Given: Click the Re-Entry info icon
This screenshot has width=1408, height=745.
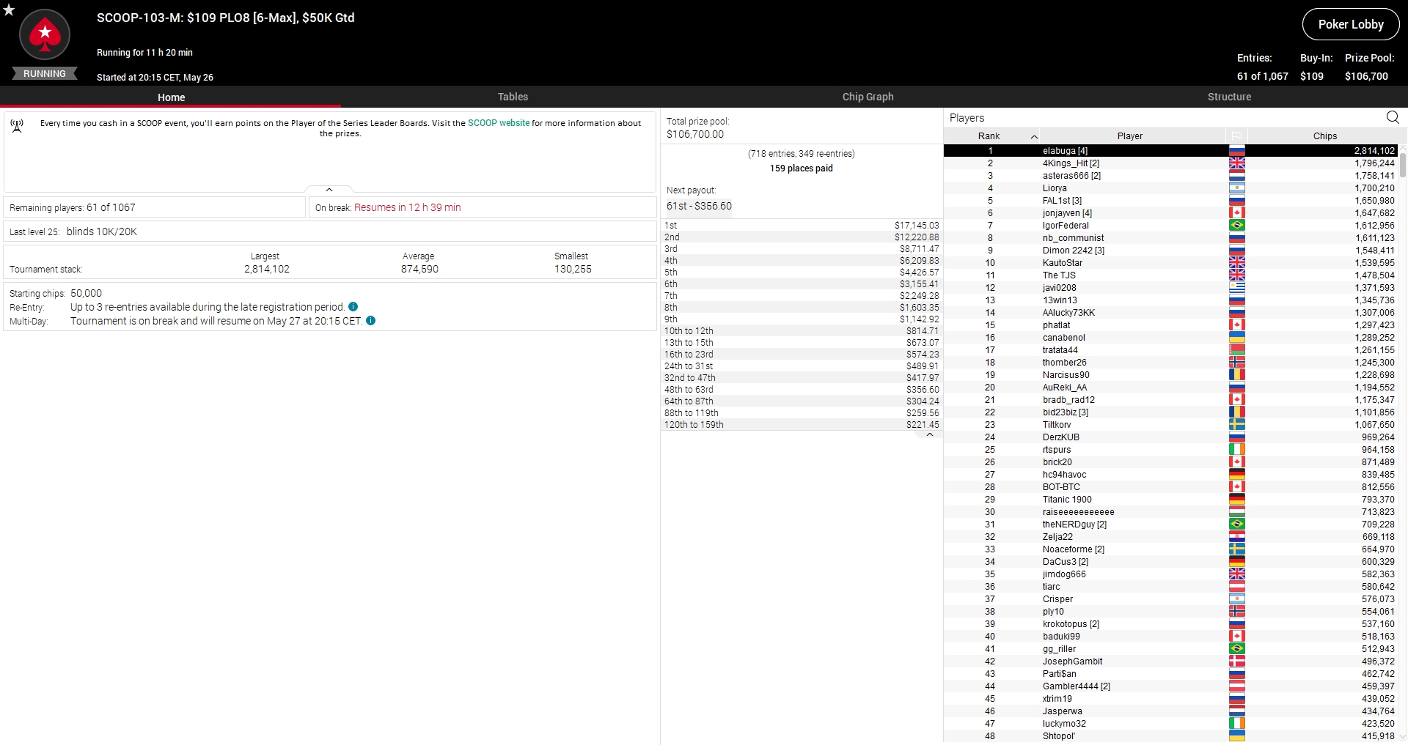Looking at the screenshot, I should pos(353,307).
